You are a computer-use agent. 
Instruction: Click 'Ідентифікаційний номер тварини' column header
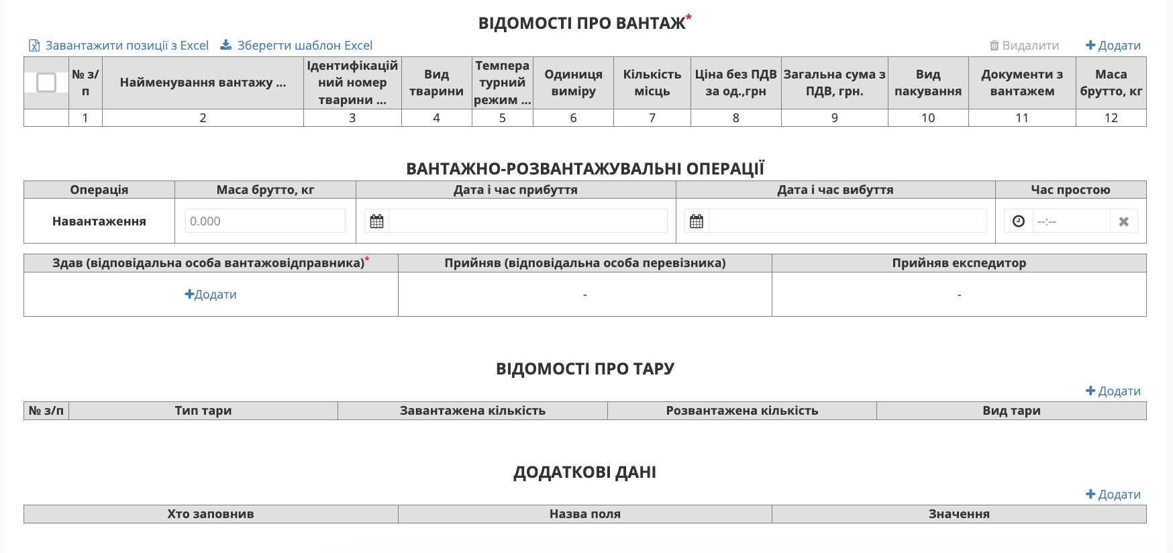click(x=352, y=83)
